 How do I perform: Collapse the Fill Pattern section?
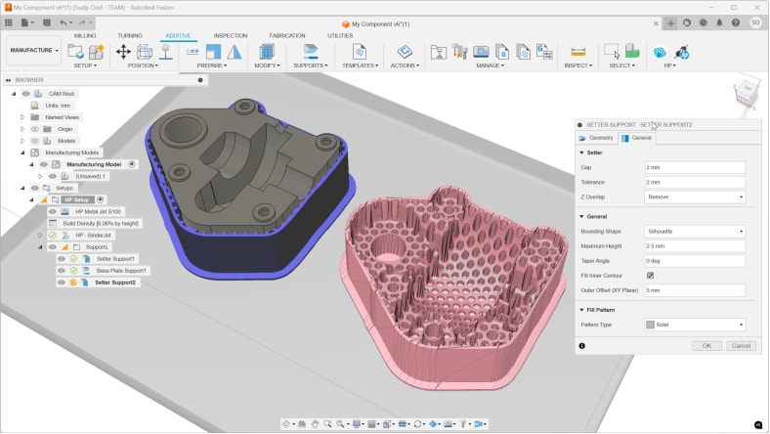(x=582, y=310)
